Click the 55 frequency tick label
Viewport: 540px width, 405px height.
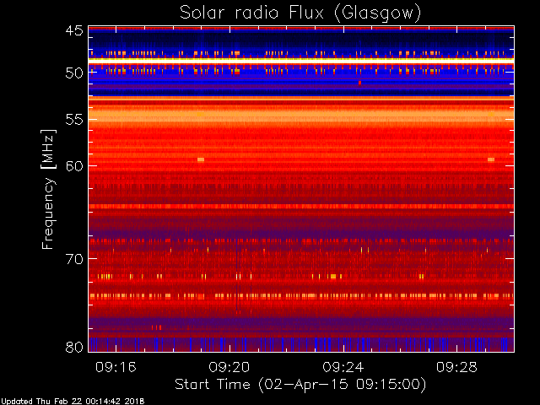[74, 120]
